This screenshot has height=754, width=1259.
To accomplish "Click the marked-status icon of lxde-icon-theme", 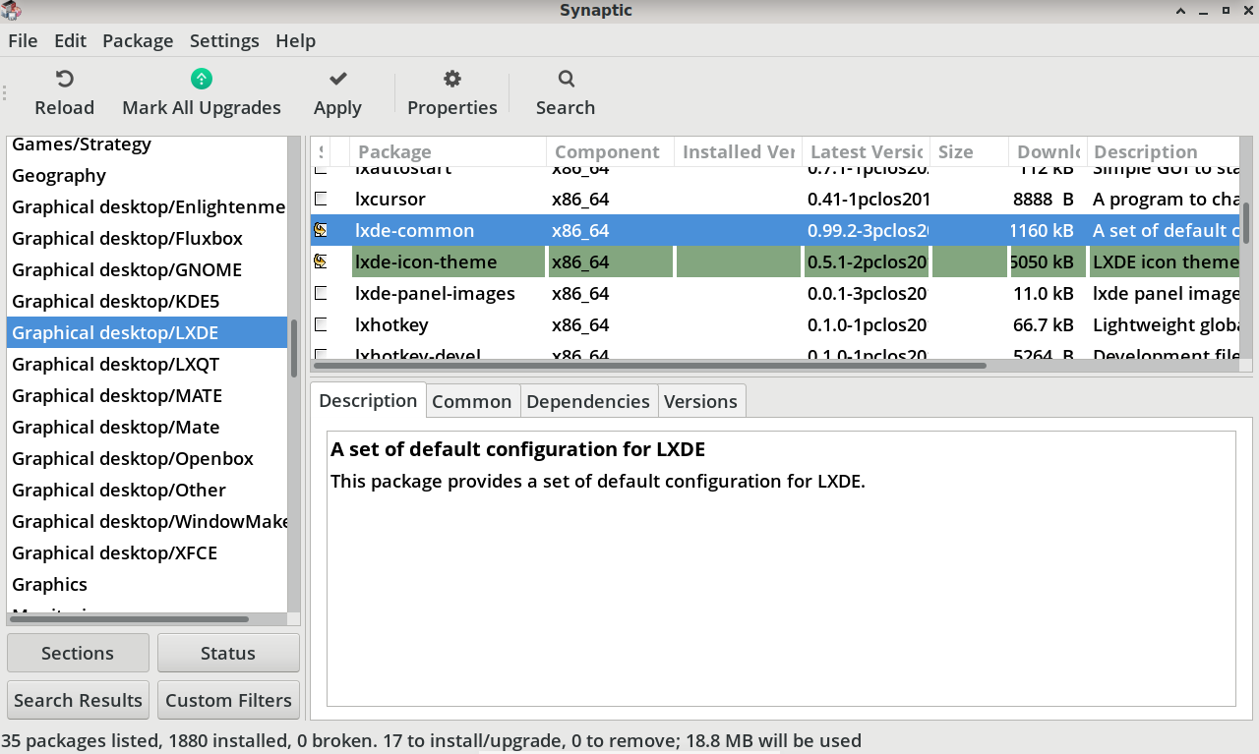I will pos(321,261).
